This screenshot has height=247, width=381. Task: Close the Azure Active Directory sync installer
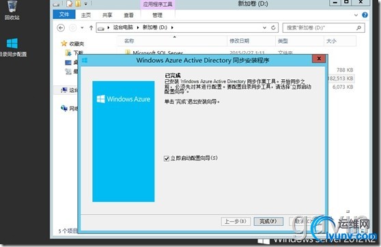coord(319,59)
